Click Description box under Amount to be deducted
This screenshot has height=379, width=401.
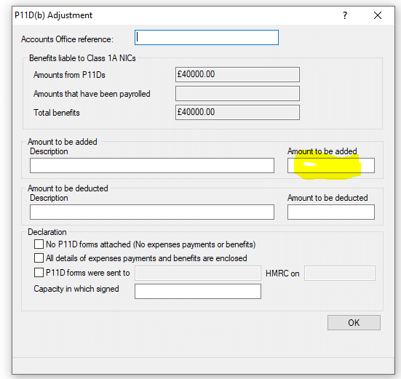click(152, 212)
